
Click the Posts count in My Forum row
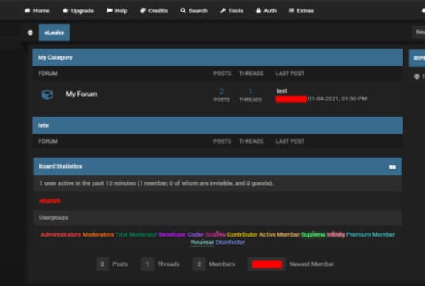click(x=222, y=91)
